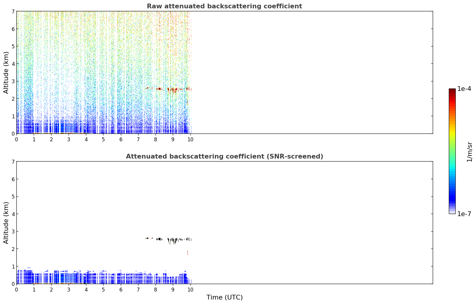Click the 'Time (UTC)' axis label

(224, 297)
